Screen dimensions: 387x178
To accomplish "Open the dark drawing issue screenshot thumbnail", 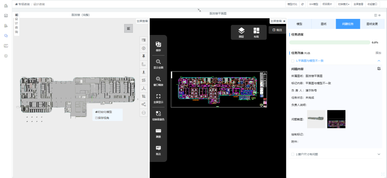I will [x=336, y=119].
